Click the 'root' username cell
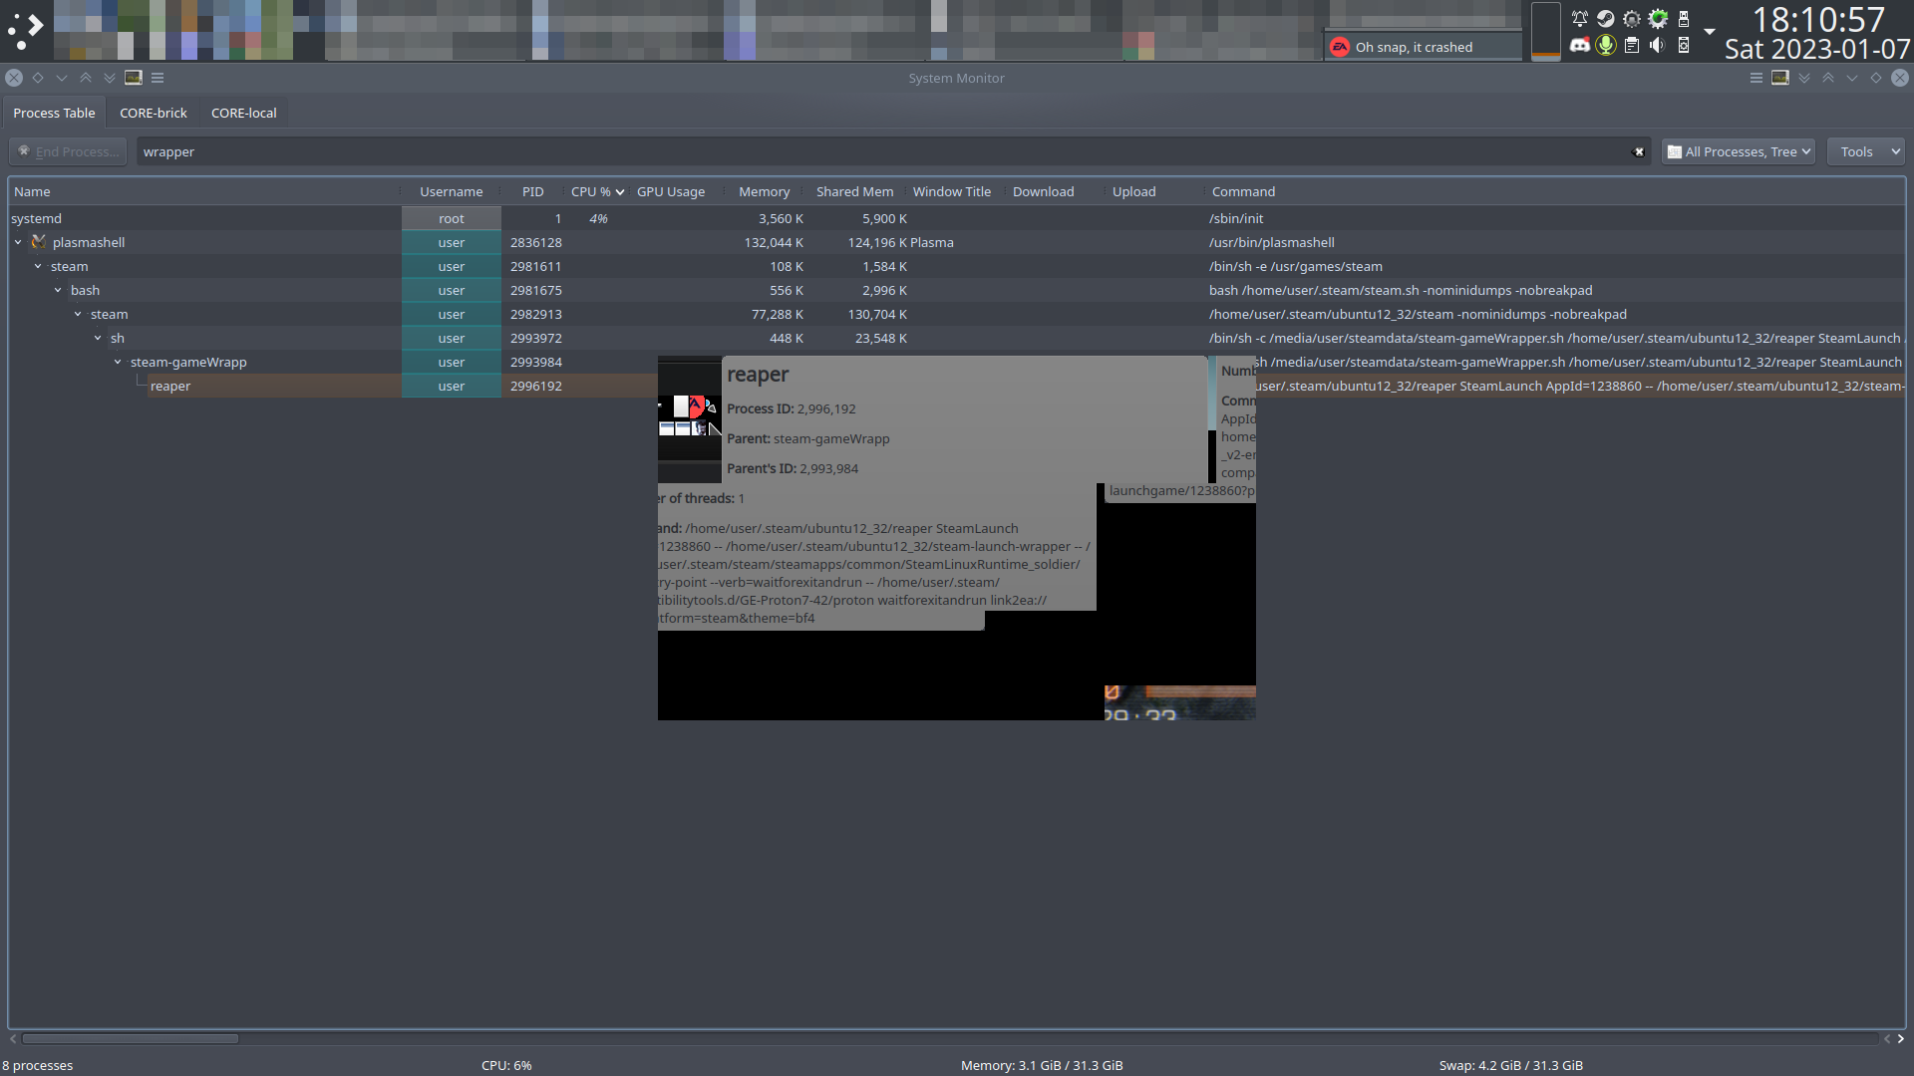The width and height of the screenshot is (1914, 1076). (452, 218)
